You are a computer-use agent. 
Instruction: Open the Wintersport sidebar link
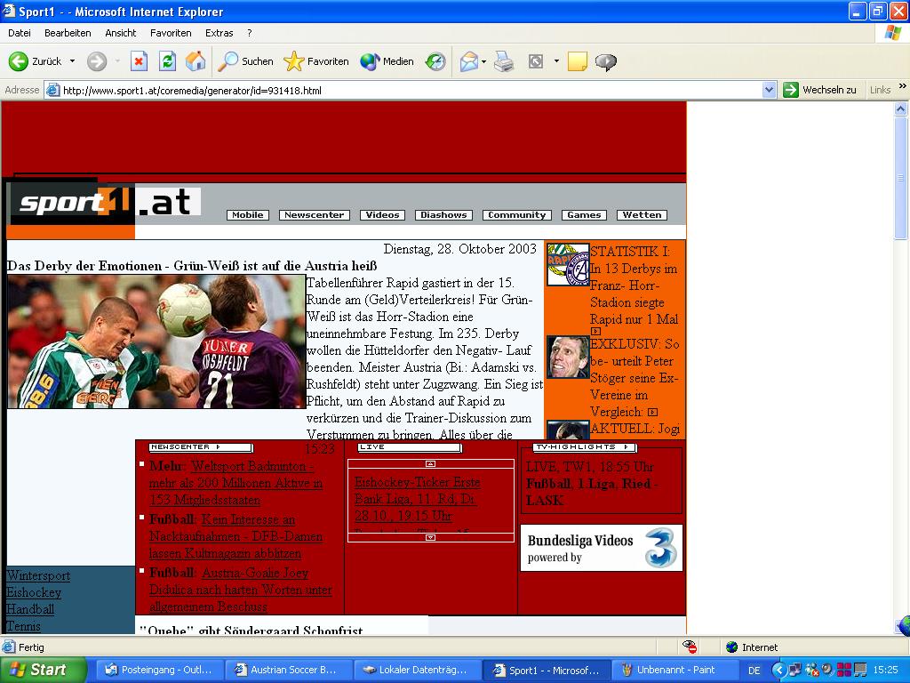point(38,575)
